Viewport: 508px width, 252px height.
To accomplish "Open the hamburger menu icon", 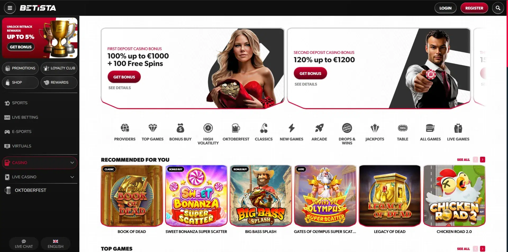I will click(10, 8).
